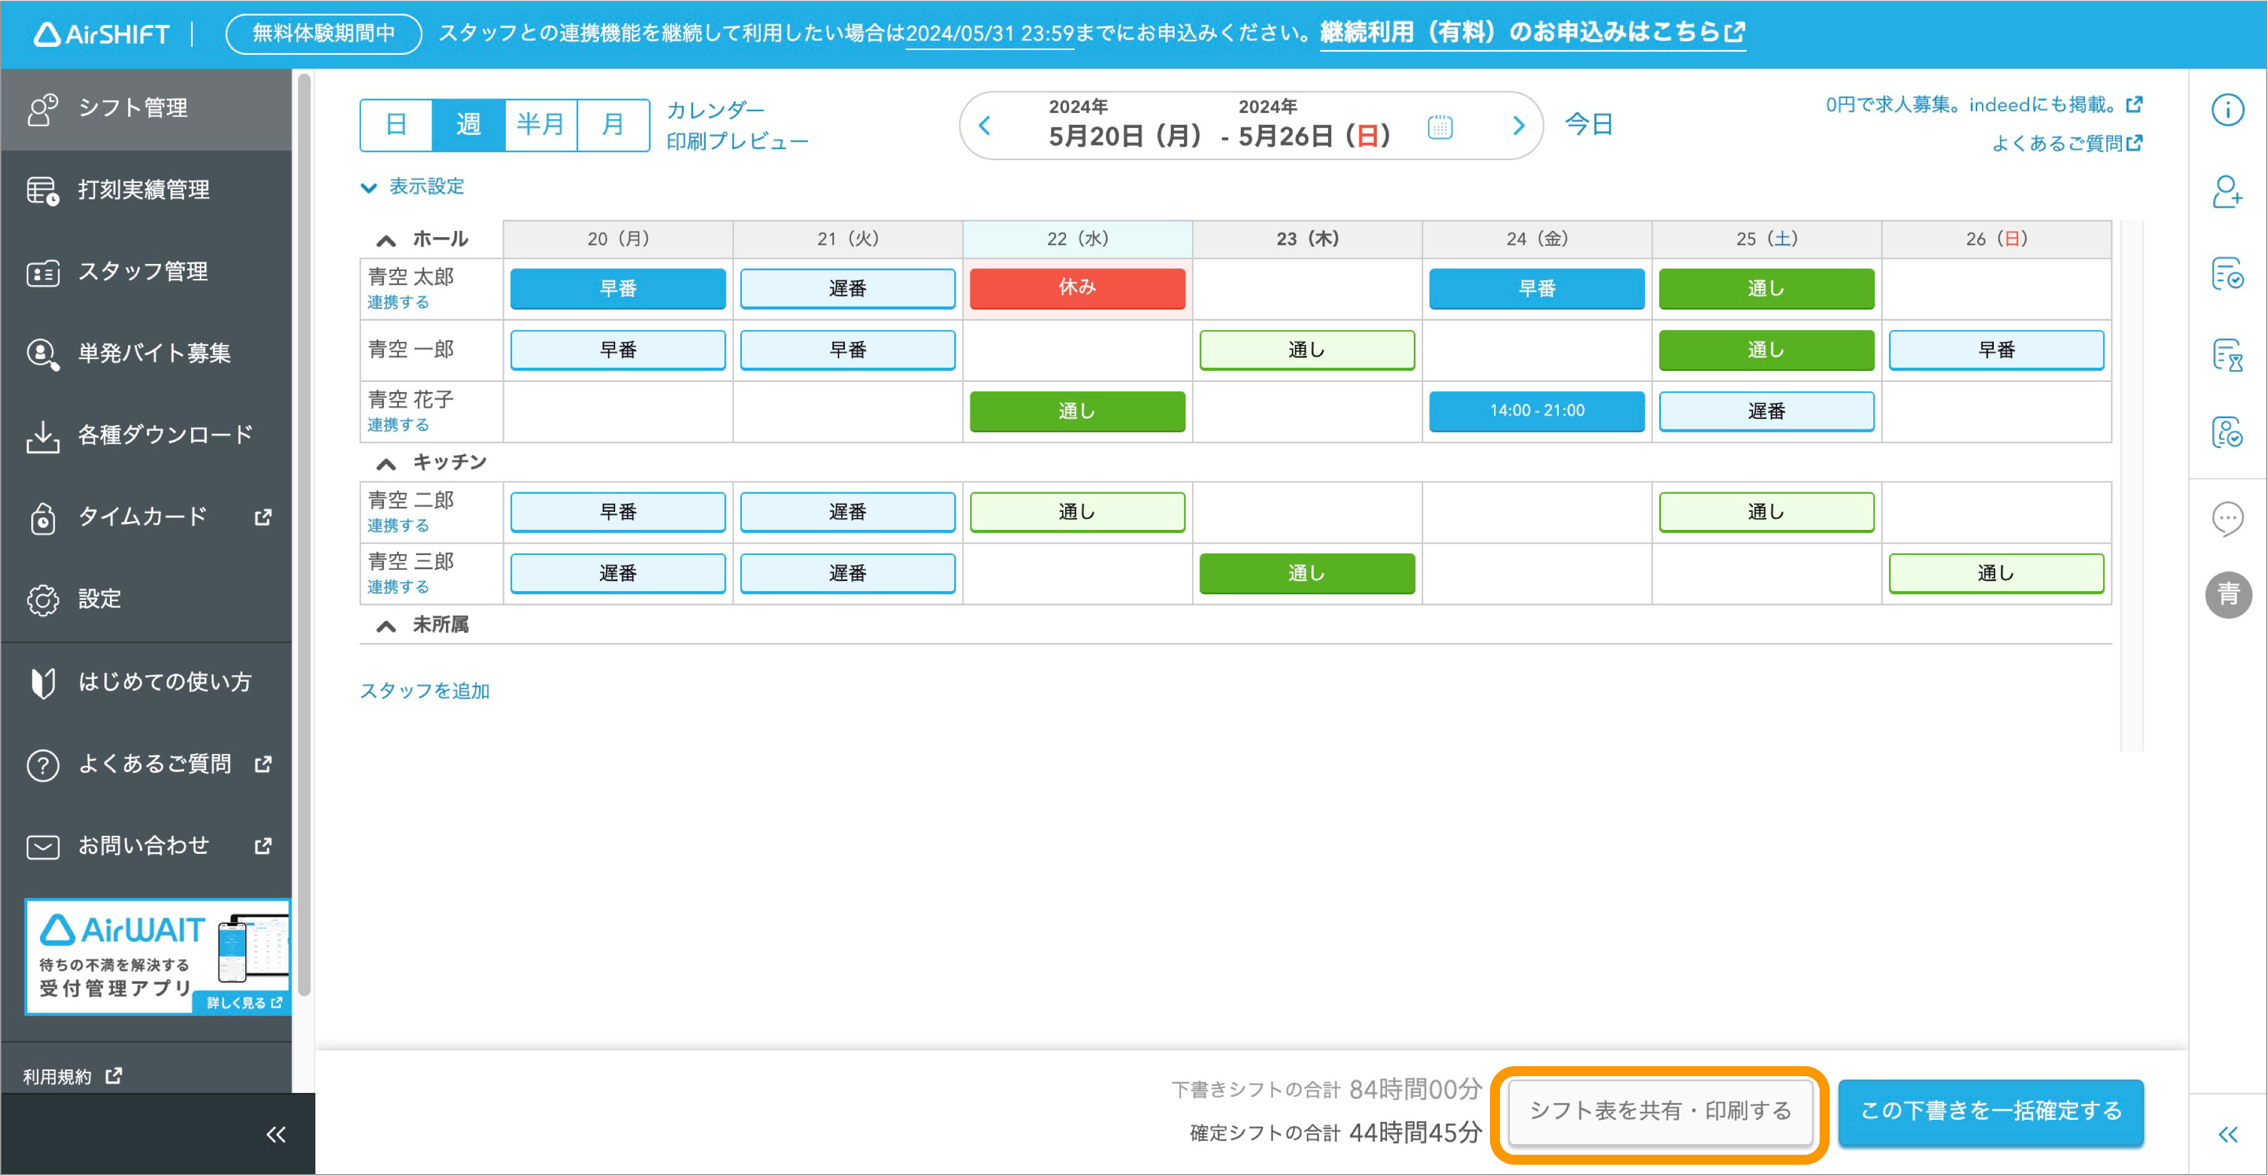Select 青空 花子's 14:00 - 21:00 shift
Screen dimensions: 2268x1176
click(1536, 411)
